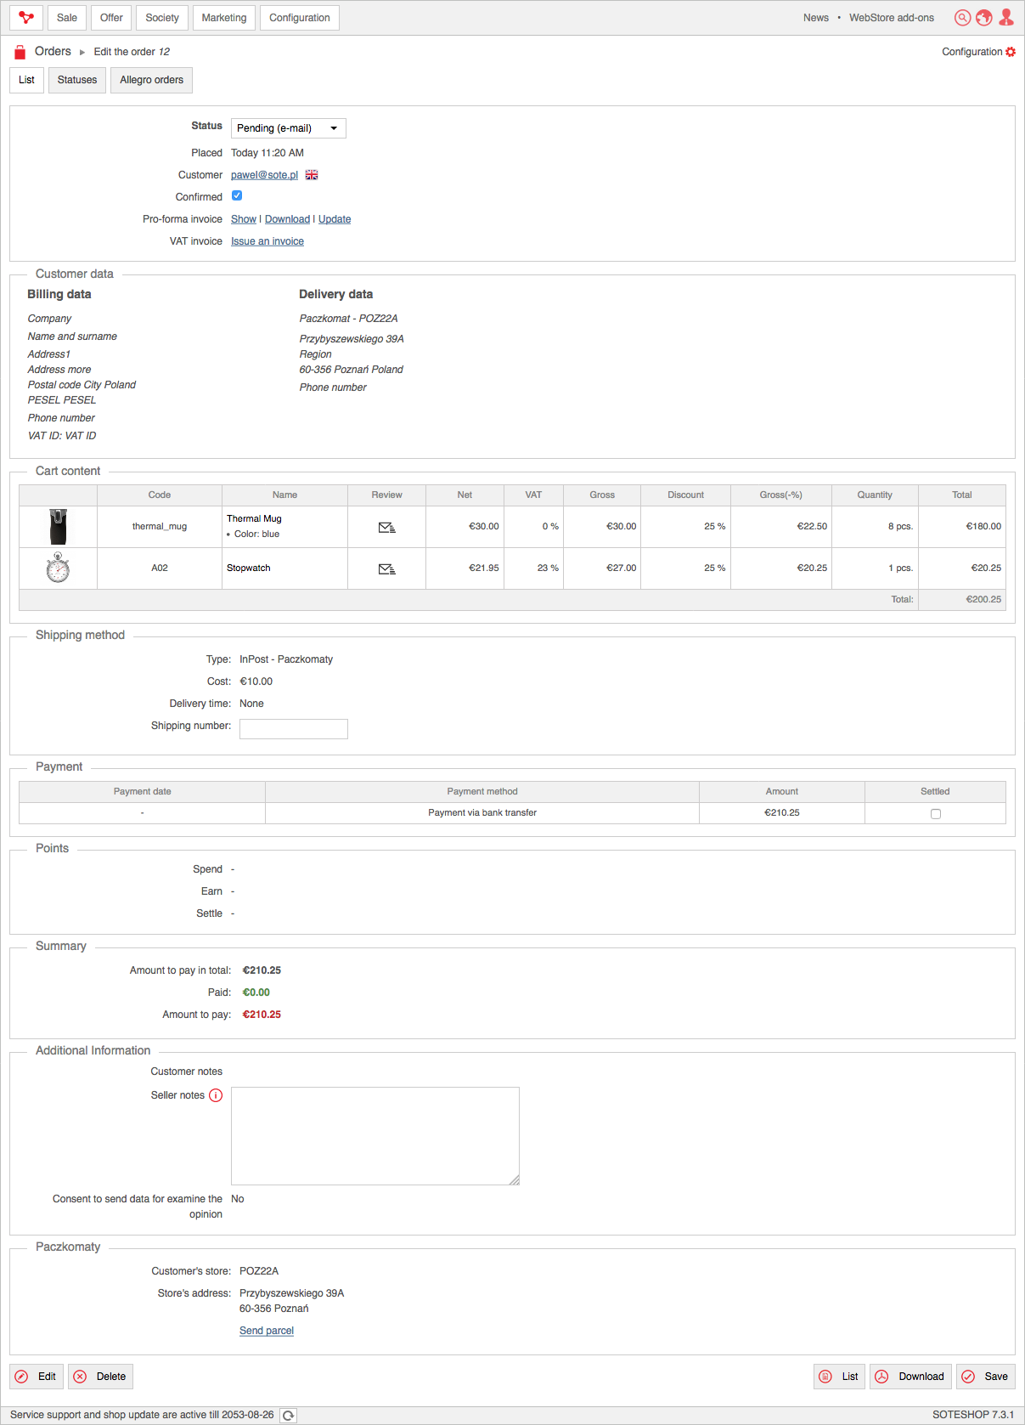The width and height of the screenshot is (1025, 1425).
Task: Open the user account icon
Action: click(x=1006, y=17)
